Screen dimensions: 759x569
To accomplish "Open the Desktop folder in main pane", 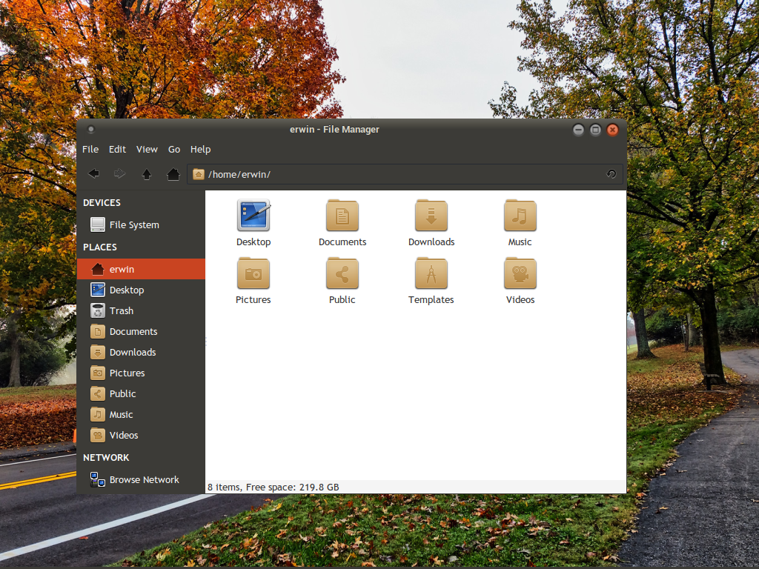I will click(253, 223).
